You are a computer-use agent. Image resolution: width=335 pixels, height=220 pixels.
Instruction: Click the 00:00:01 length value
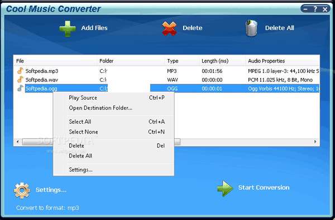[212, 89]
